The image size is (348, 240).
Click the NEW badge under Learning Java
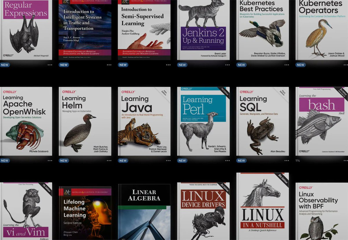(x=123, y=160)
